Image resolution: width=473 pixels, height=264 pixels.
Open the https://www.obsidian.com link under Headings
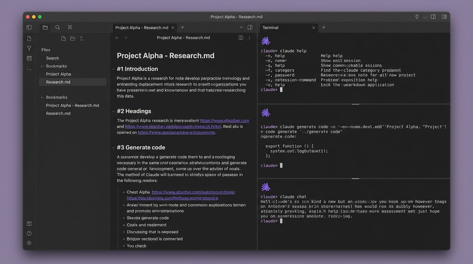[224, 121]
